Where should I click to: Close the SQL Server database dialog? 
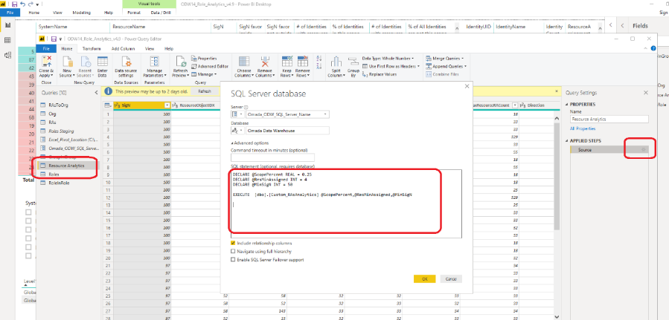click(467, 86)
